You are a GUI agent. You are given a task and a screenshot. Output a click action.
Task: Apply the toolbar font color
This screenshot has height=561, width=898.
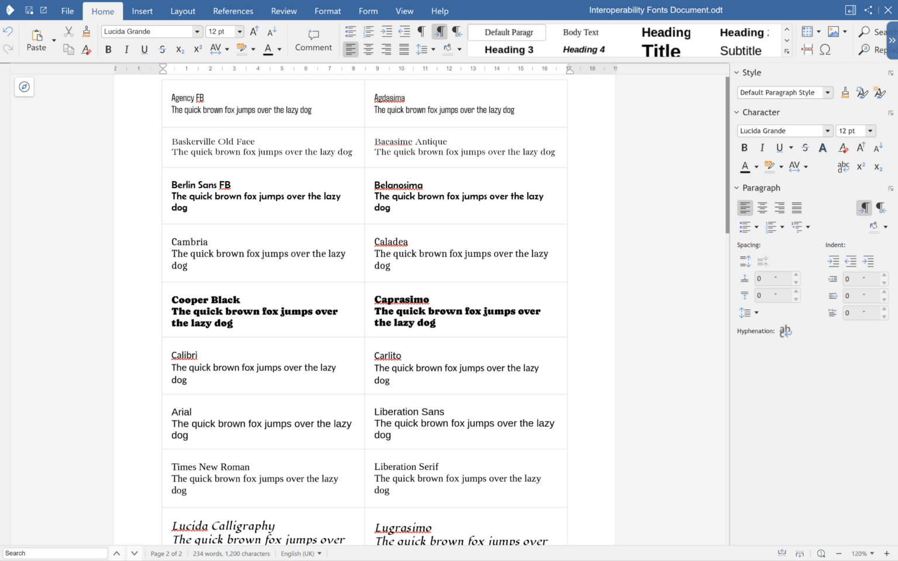coord(268,50)
